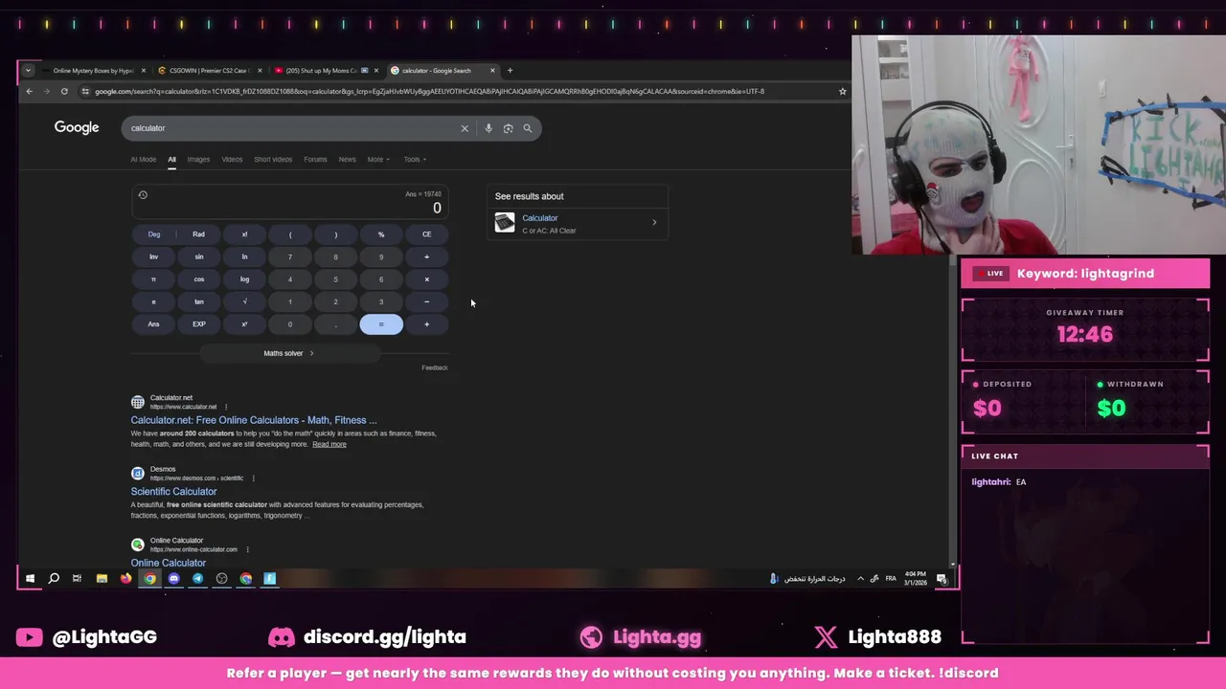Switch calculator to Rad mode
Viewport: 1226px width, 689px height.
tap(198, 234)
